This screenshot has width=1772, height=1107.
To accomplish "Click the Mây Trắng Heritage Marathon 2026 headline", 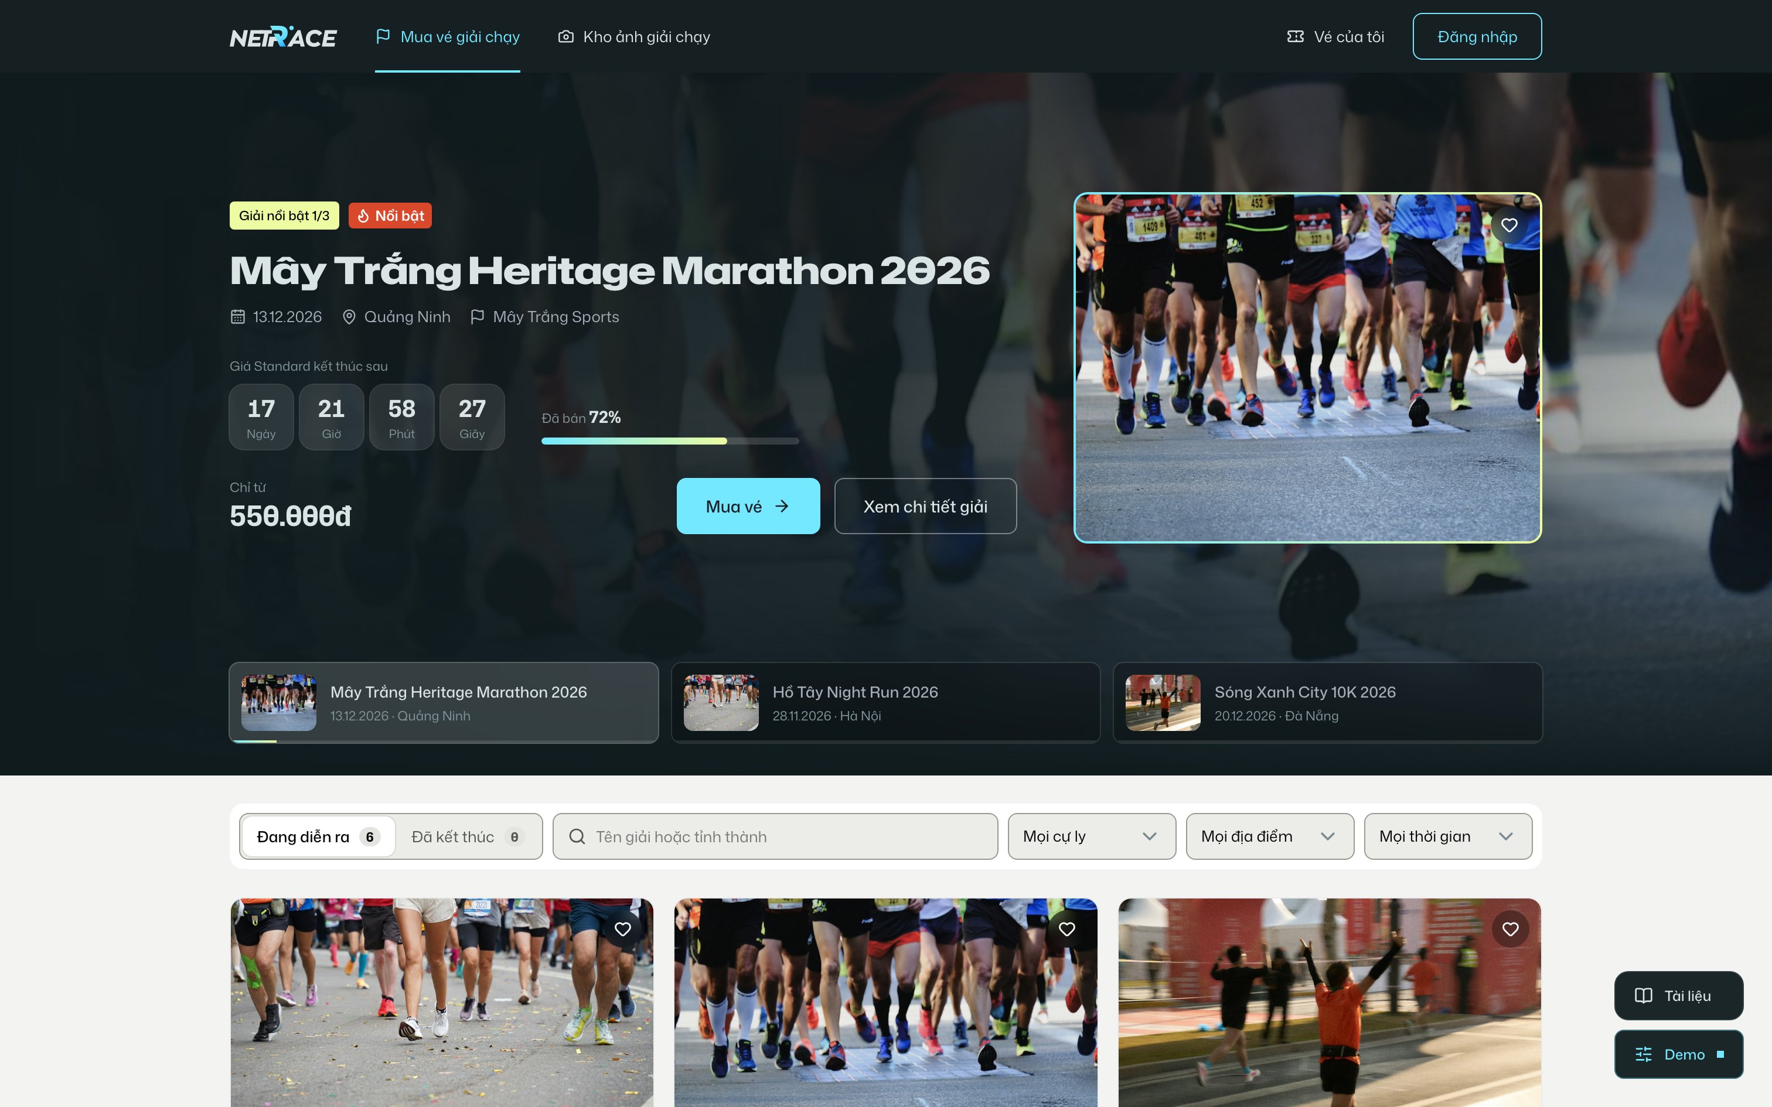I will pyautogui.click(x=609, y=271).
